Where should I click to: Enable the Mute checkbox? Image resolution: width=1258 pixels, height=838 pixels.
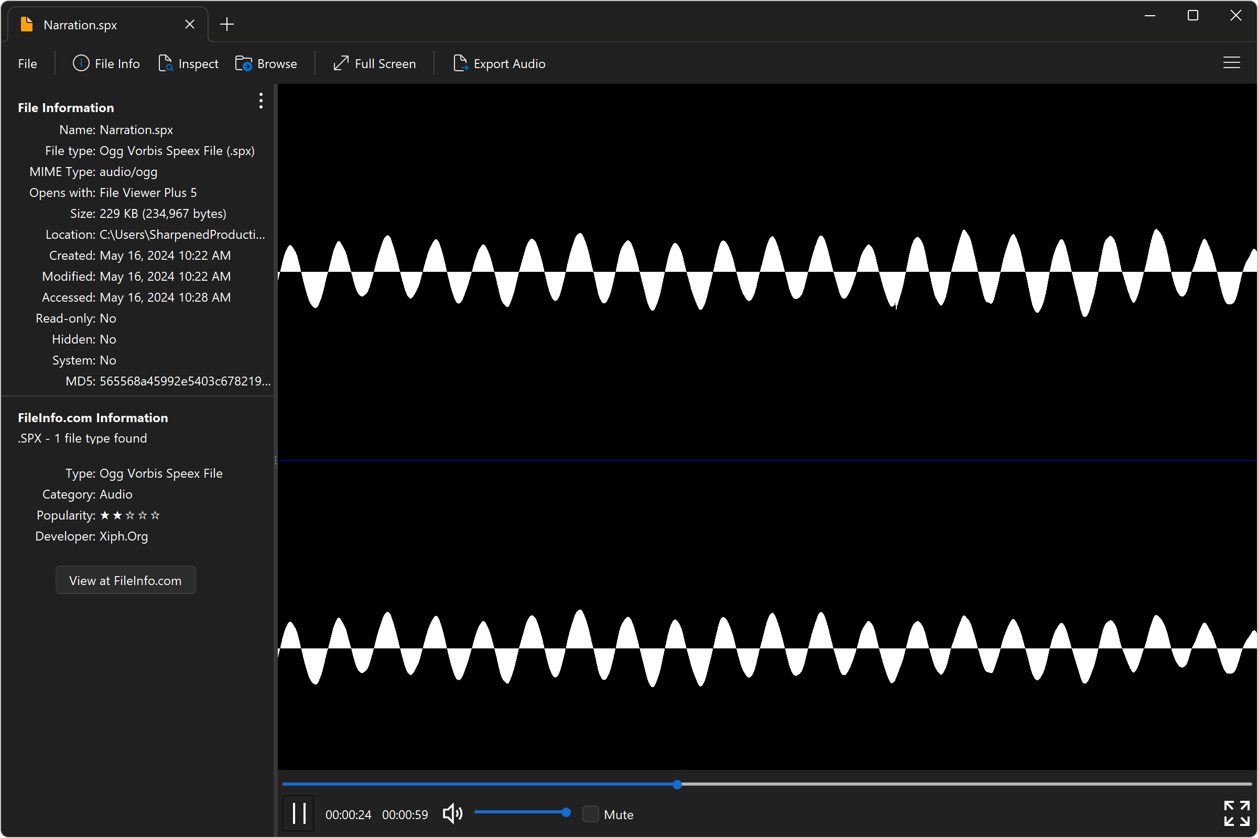[591, 814]
